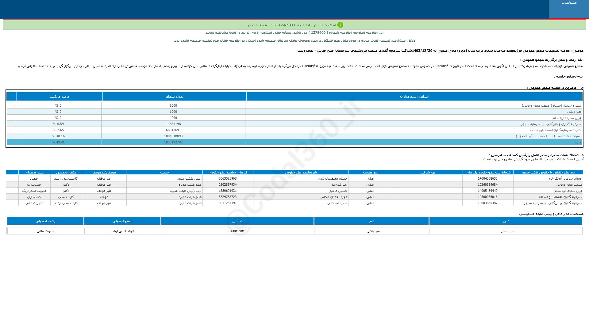Select shareholder سرمایه گذاری و بازرگانی کیا سرمایه سپهر in shareholders table

coord(551,124)
